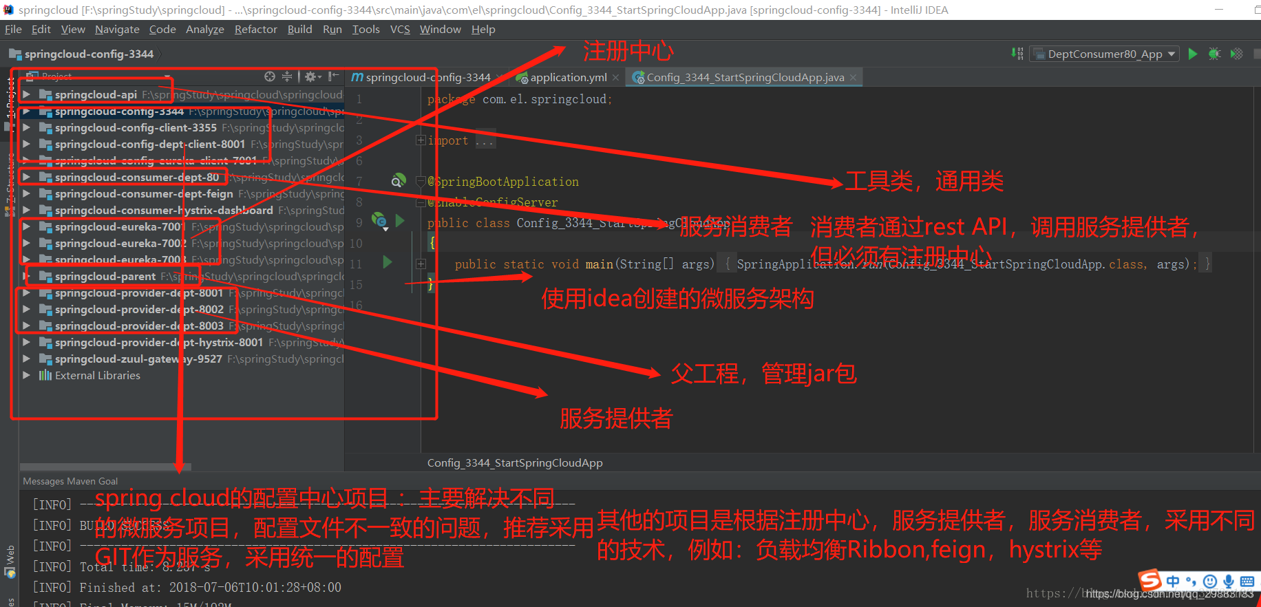Image resolution: width=1261 pixels, height=607 pixels.
Task: Open the Edit menu
Action: (x=41, y=29)
